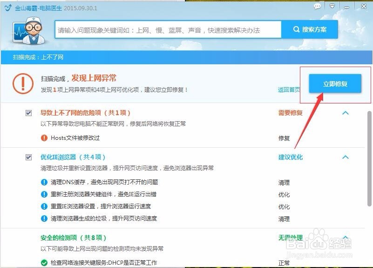373x268 pixels.
Task: Click the 返回首页 link
Action: [289, 90]
